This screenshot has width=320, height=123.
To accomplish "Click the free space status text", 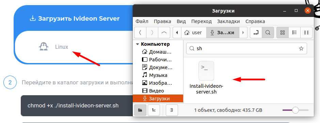I will (228, 110).
